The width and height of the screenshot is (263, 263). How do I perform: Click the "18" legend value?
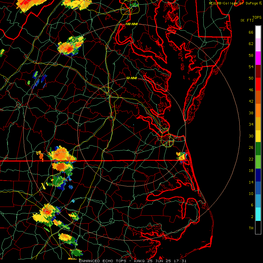251,171
